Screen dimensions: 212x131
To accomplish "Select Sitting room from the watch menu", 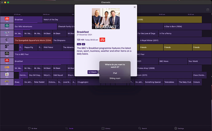I will [115, 78].
